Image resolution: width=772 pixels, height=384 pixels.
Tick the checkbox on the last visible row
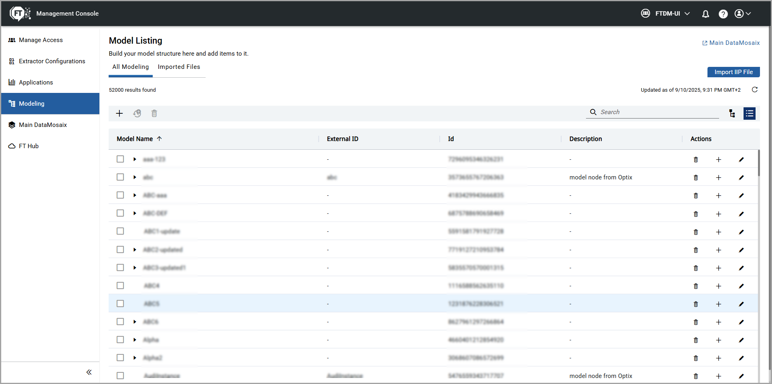[120, 376]
